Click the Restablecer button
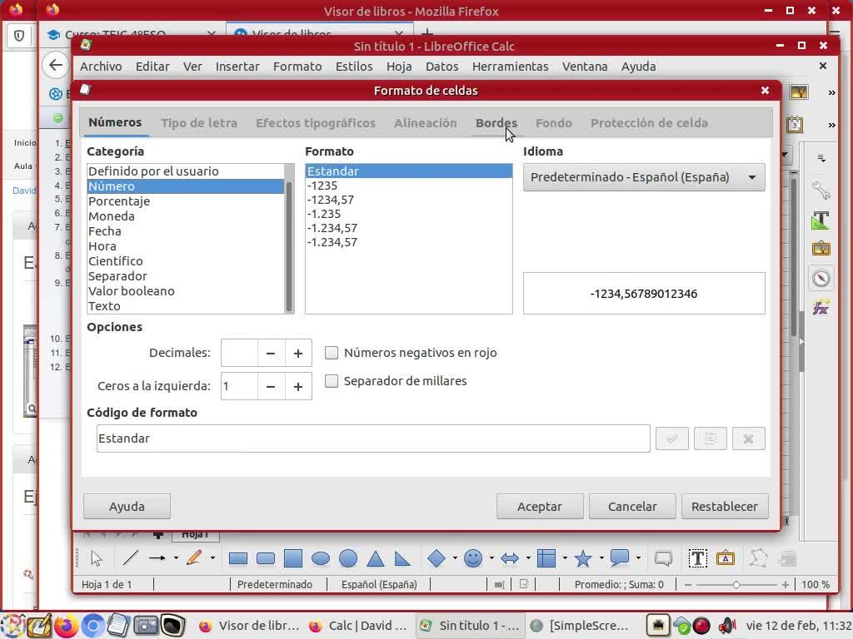Screen dimensions: 853x639 pyautogui.click(x=724, y=506)
